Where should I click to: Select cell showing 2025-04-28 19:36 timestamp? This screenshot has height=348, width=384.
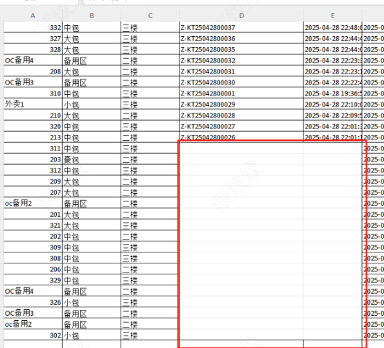pos(332,94)
